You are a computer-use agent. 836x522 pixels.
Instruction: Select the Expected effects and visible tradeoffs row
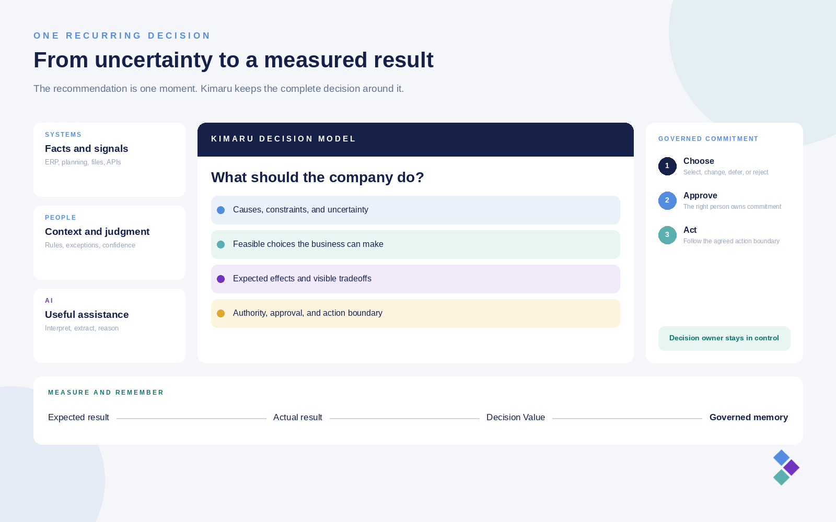click(415, 279)
